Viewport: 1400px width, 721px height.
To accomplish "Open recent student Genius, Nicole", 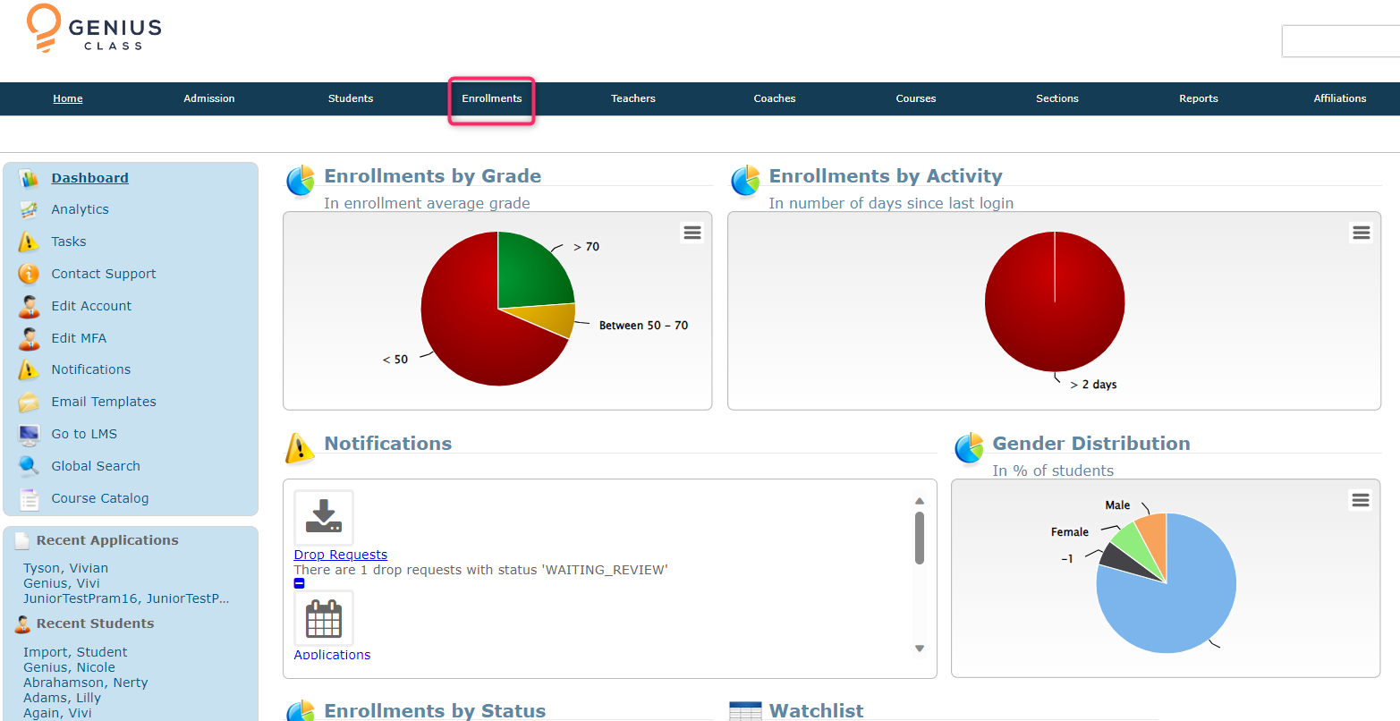I will click(69, 667).
